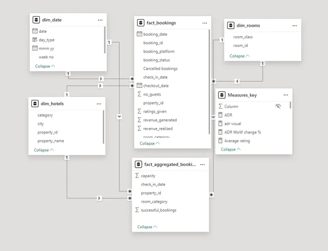
Task: Select the Cancelled bookings field
Action: (160, 69)
